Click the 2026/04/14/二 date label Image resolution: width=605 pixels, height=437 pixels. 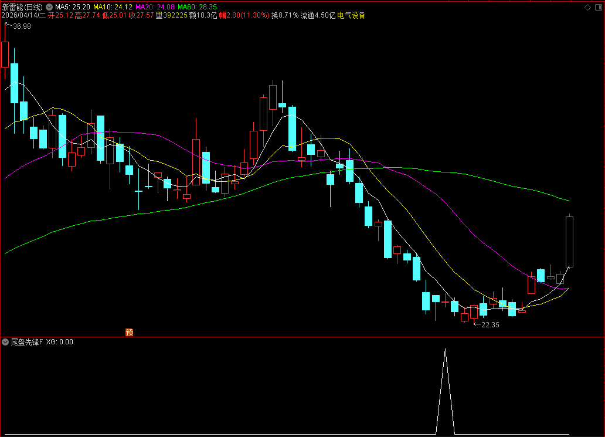point(23,15)
